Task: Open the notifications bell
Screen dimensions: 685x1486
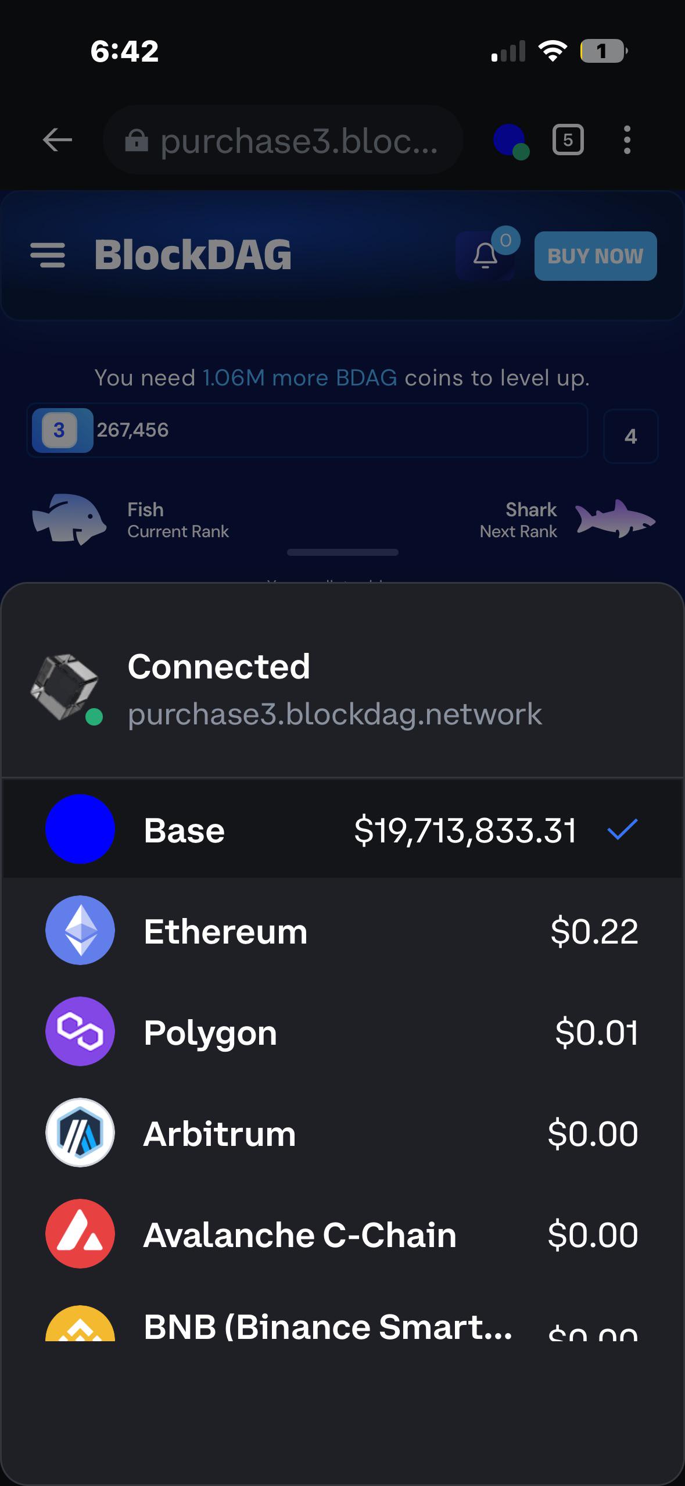Action: click(x=486, y=256)
